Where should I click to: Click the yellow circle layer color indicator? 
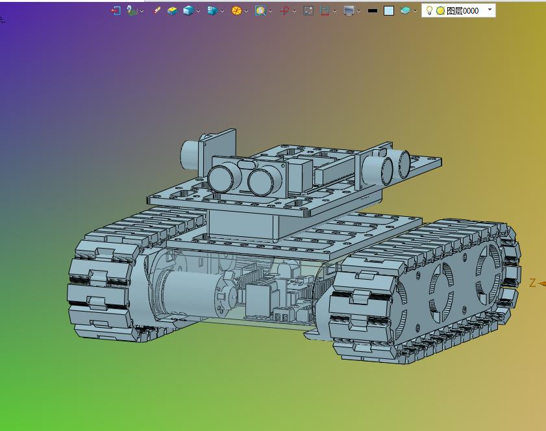(x=440, y=11)
